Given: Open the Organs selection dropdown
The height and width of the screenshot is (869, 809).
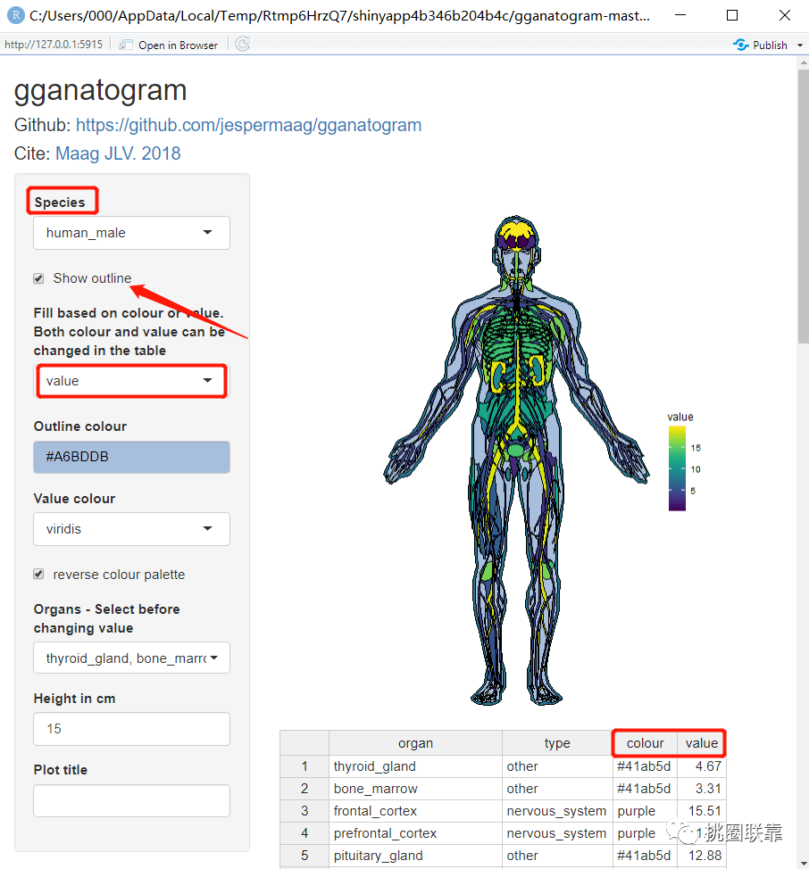Looking at the screenshot, I should (131, 659).
